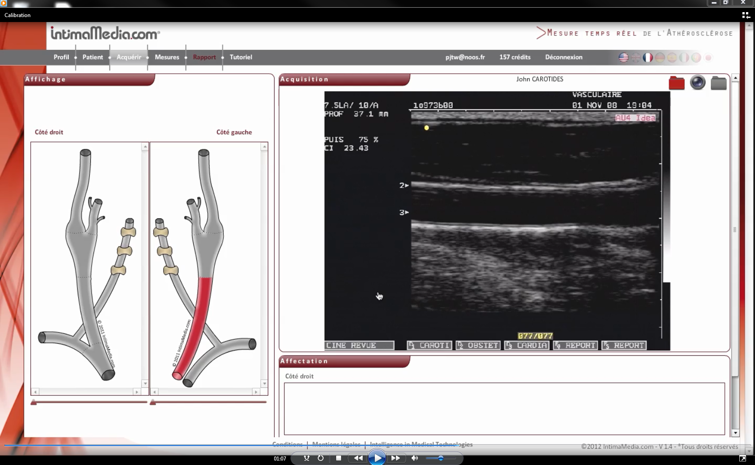
Task: Click inside the Côté droit affectation box
Action: [x=504, y=408]
